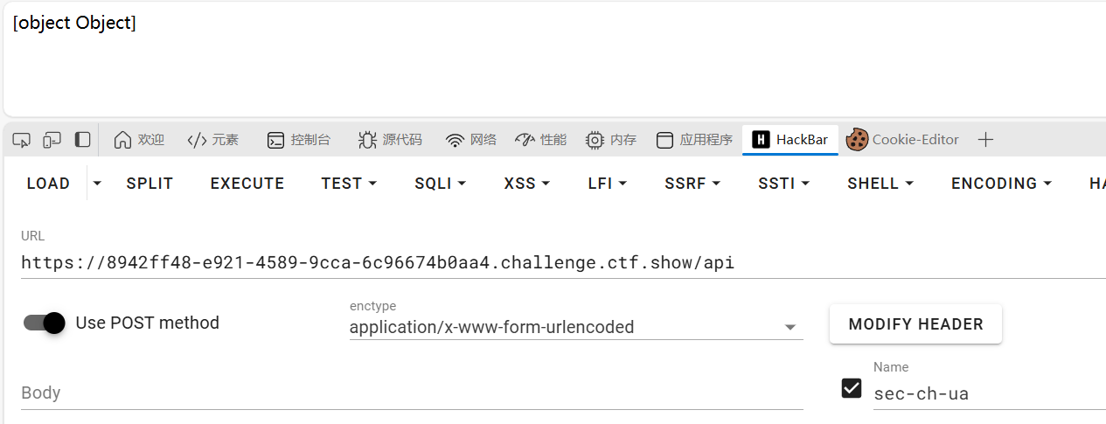Click the inspect element picker icon
Screen dimensions: 1106x424
pyautogui.click(x=22, y=140)
